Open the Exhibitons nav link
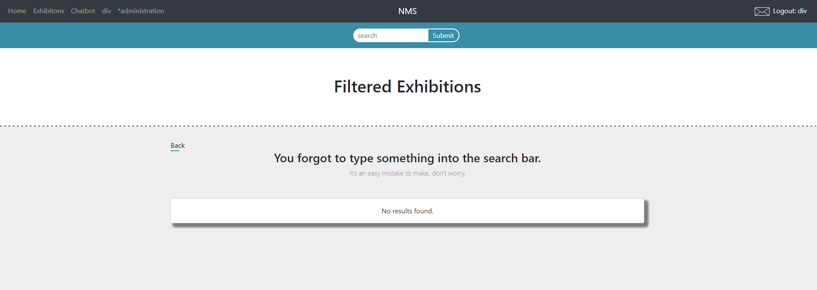The height and width of the screenshot is (290, 817). click(x=49, y=11)
